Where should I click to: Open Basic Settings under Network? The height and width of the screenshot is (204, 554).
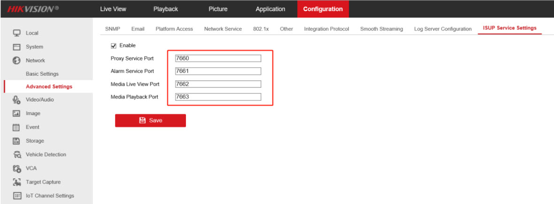[x=42, y=74]
